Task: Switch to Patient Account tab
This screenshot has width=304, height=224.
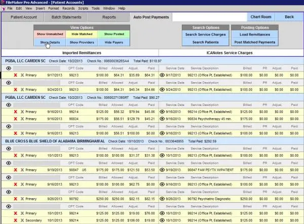Action: 24,17
